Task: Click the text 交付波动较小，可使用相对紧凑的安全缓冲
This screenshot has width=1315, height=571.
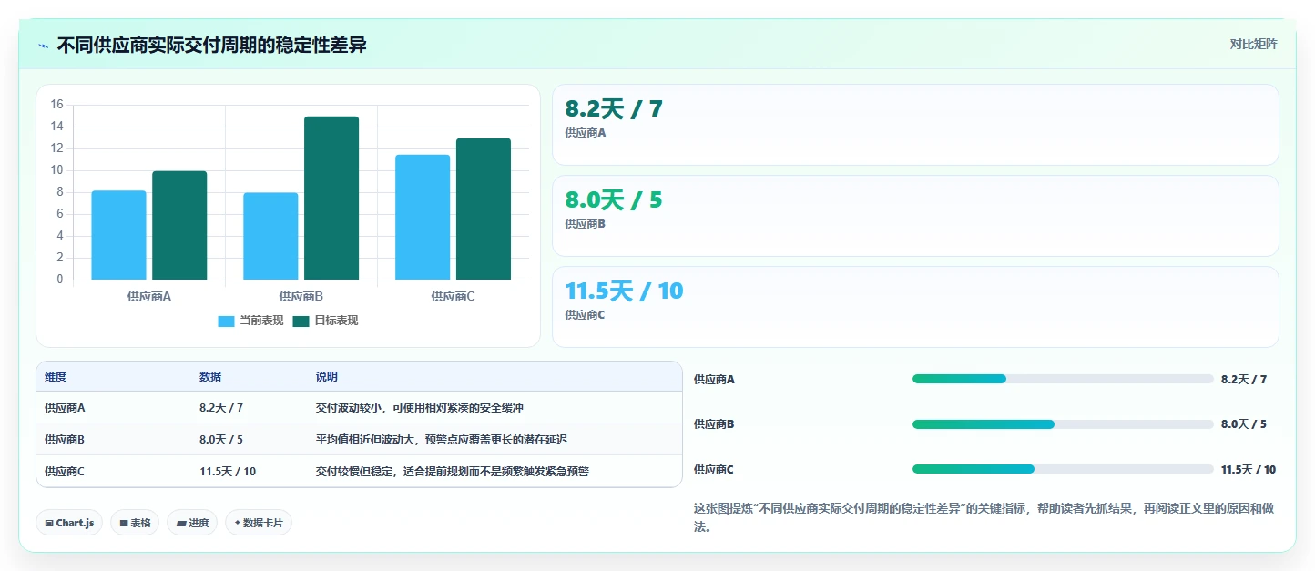Action: coord(420,407)
